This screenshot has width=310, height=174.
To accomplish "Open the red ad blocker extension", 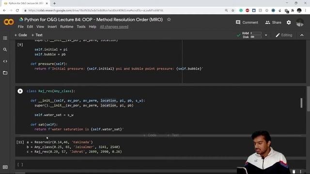I will pos(248,11).
